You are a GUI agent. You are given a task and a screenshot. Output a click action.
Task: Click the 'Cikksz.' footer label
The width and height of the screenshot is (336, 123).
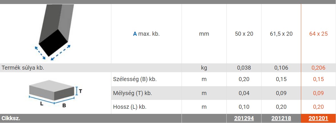click(11, 118)
